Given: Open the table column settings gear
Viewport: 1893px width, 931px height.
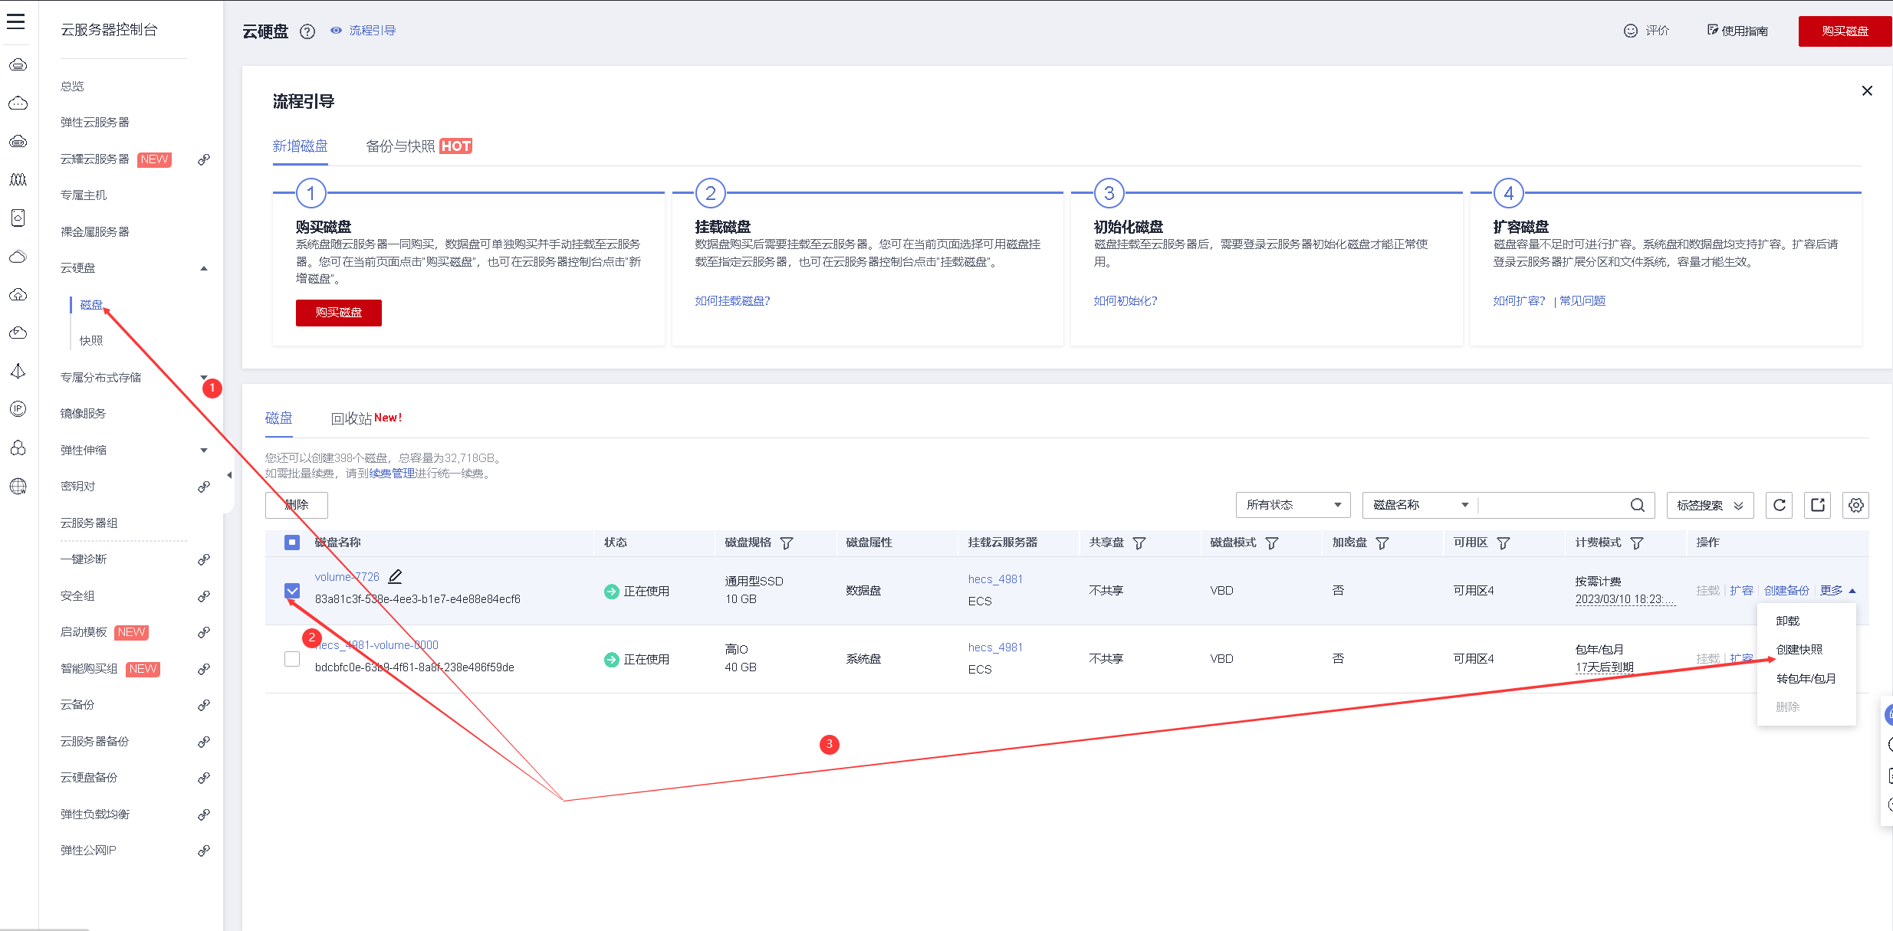Looking at the screenshot, I should click(x=1855, y=505).
